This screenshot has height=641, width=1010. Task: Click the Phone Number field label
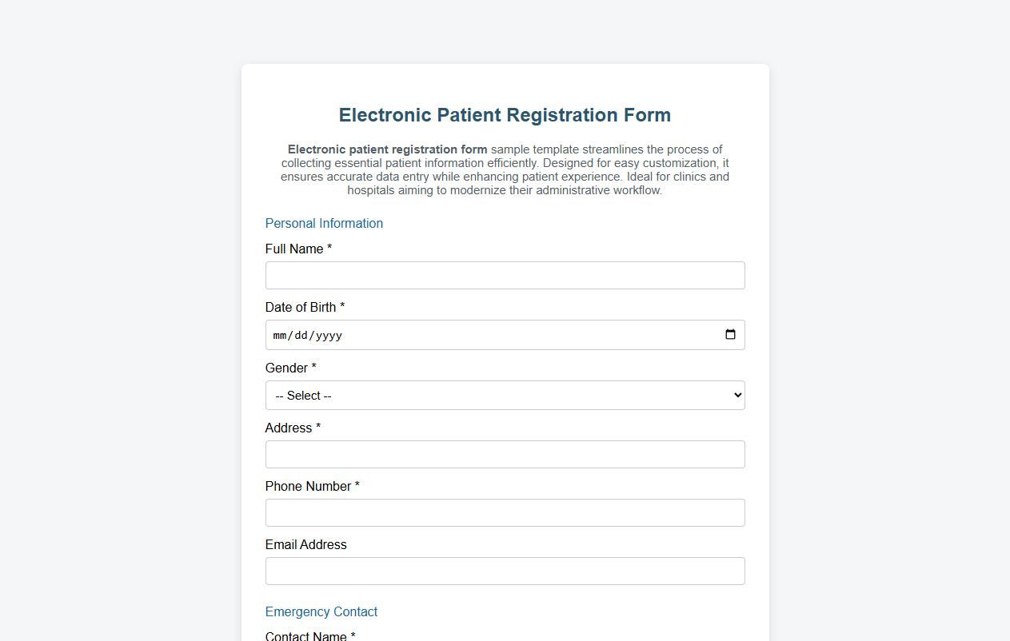[x=307, y=486]
